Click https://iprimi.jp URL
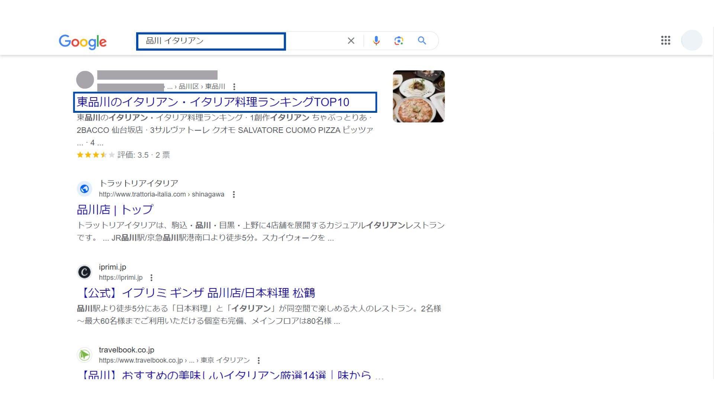714x402 pixels. pyautogui.click(x=120, y=278)
